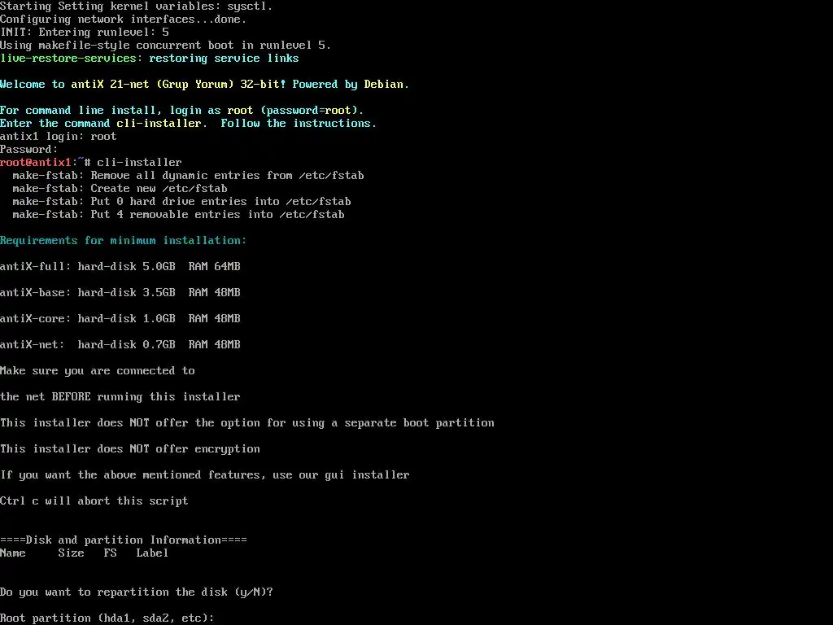The image size is (833, 625).
Task: Select the 'antiX-full: hard-disk 5.0GB' line
Action: (120, 266)
